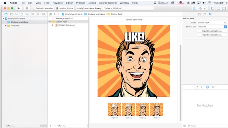Image resolution: width=228 pixels, height=128 pixels.
Task: Open the Issue navigator warning icon
Action: (x=22, y=14)
